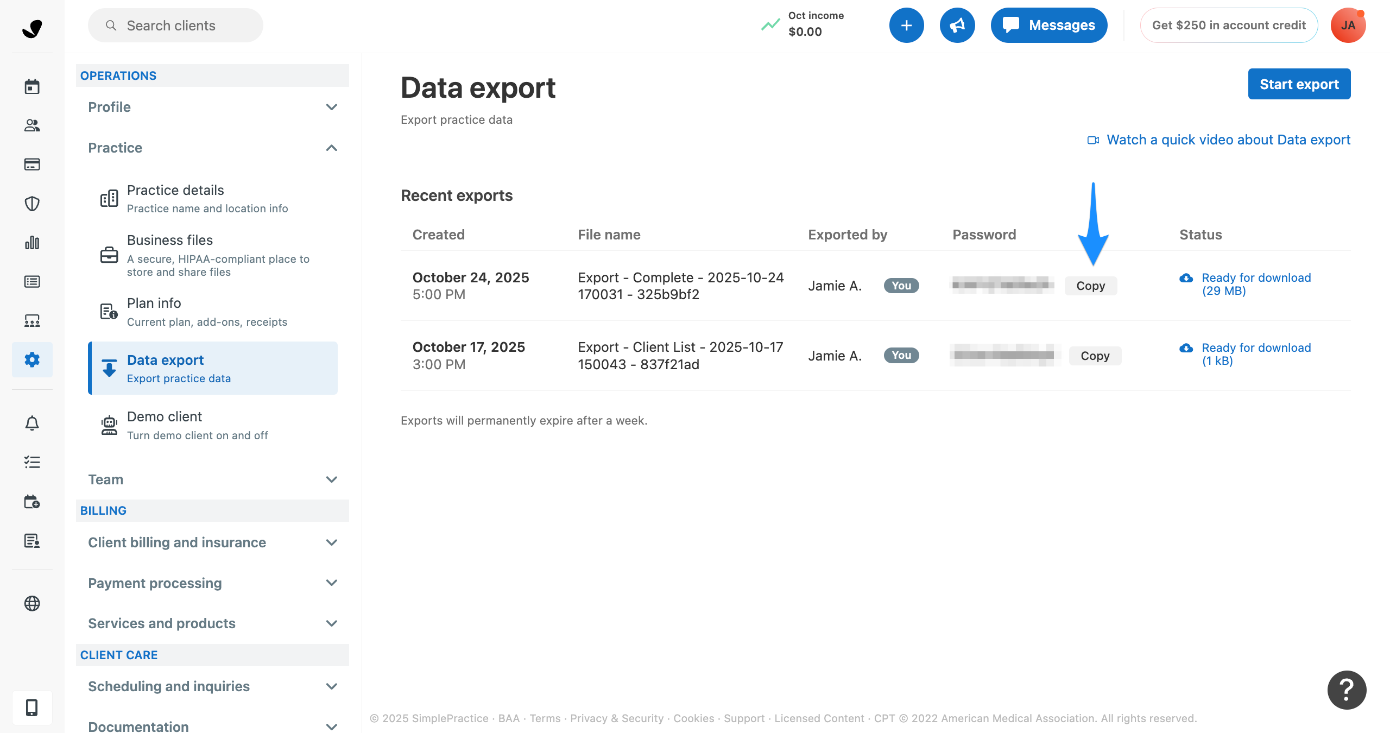Open the globe website icon
This screenshot has height=733, width=1390.
32,603
